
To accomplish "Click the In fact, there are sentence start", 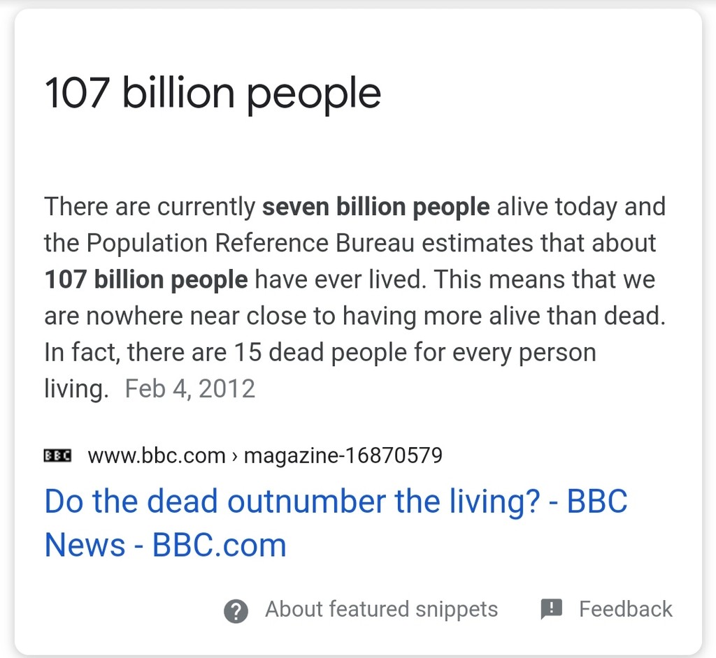I will (x=135, y=352).
